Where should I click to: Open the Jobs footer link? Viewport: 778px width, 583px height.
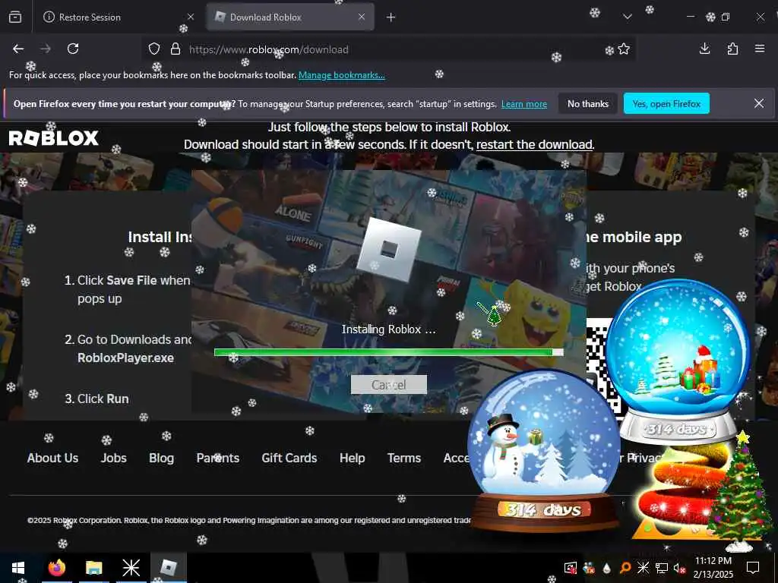(x=114, y=458)
